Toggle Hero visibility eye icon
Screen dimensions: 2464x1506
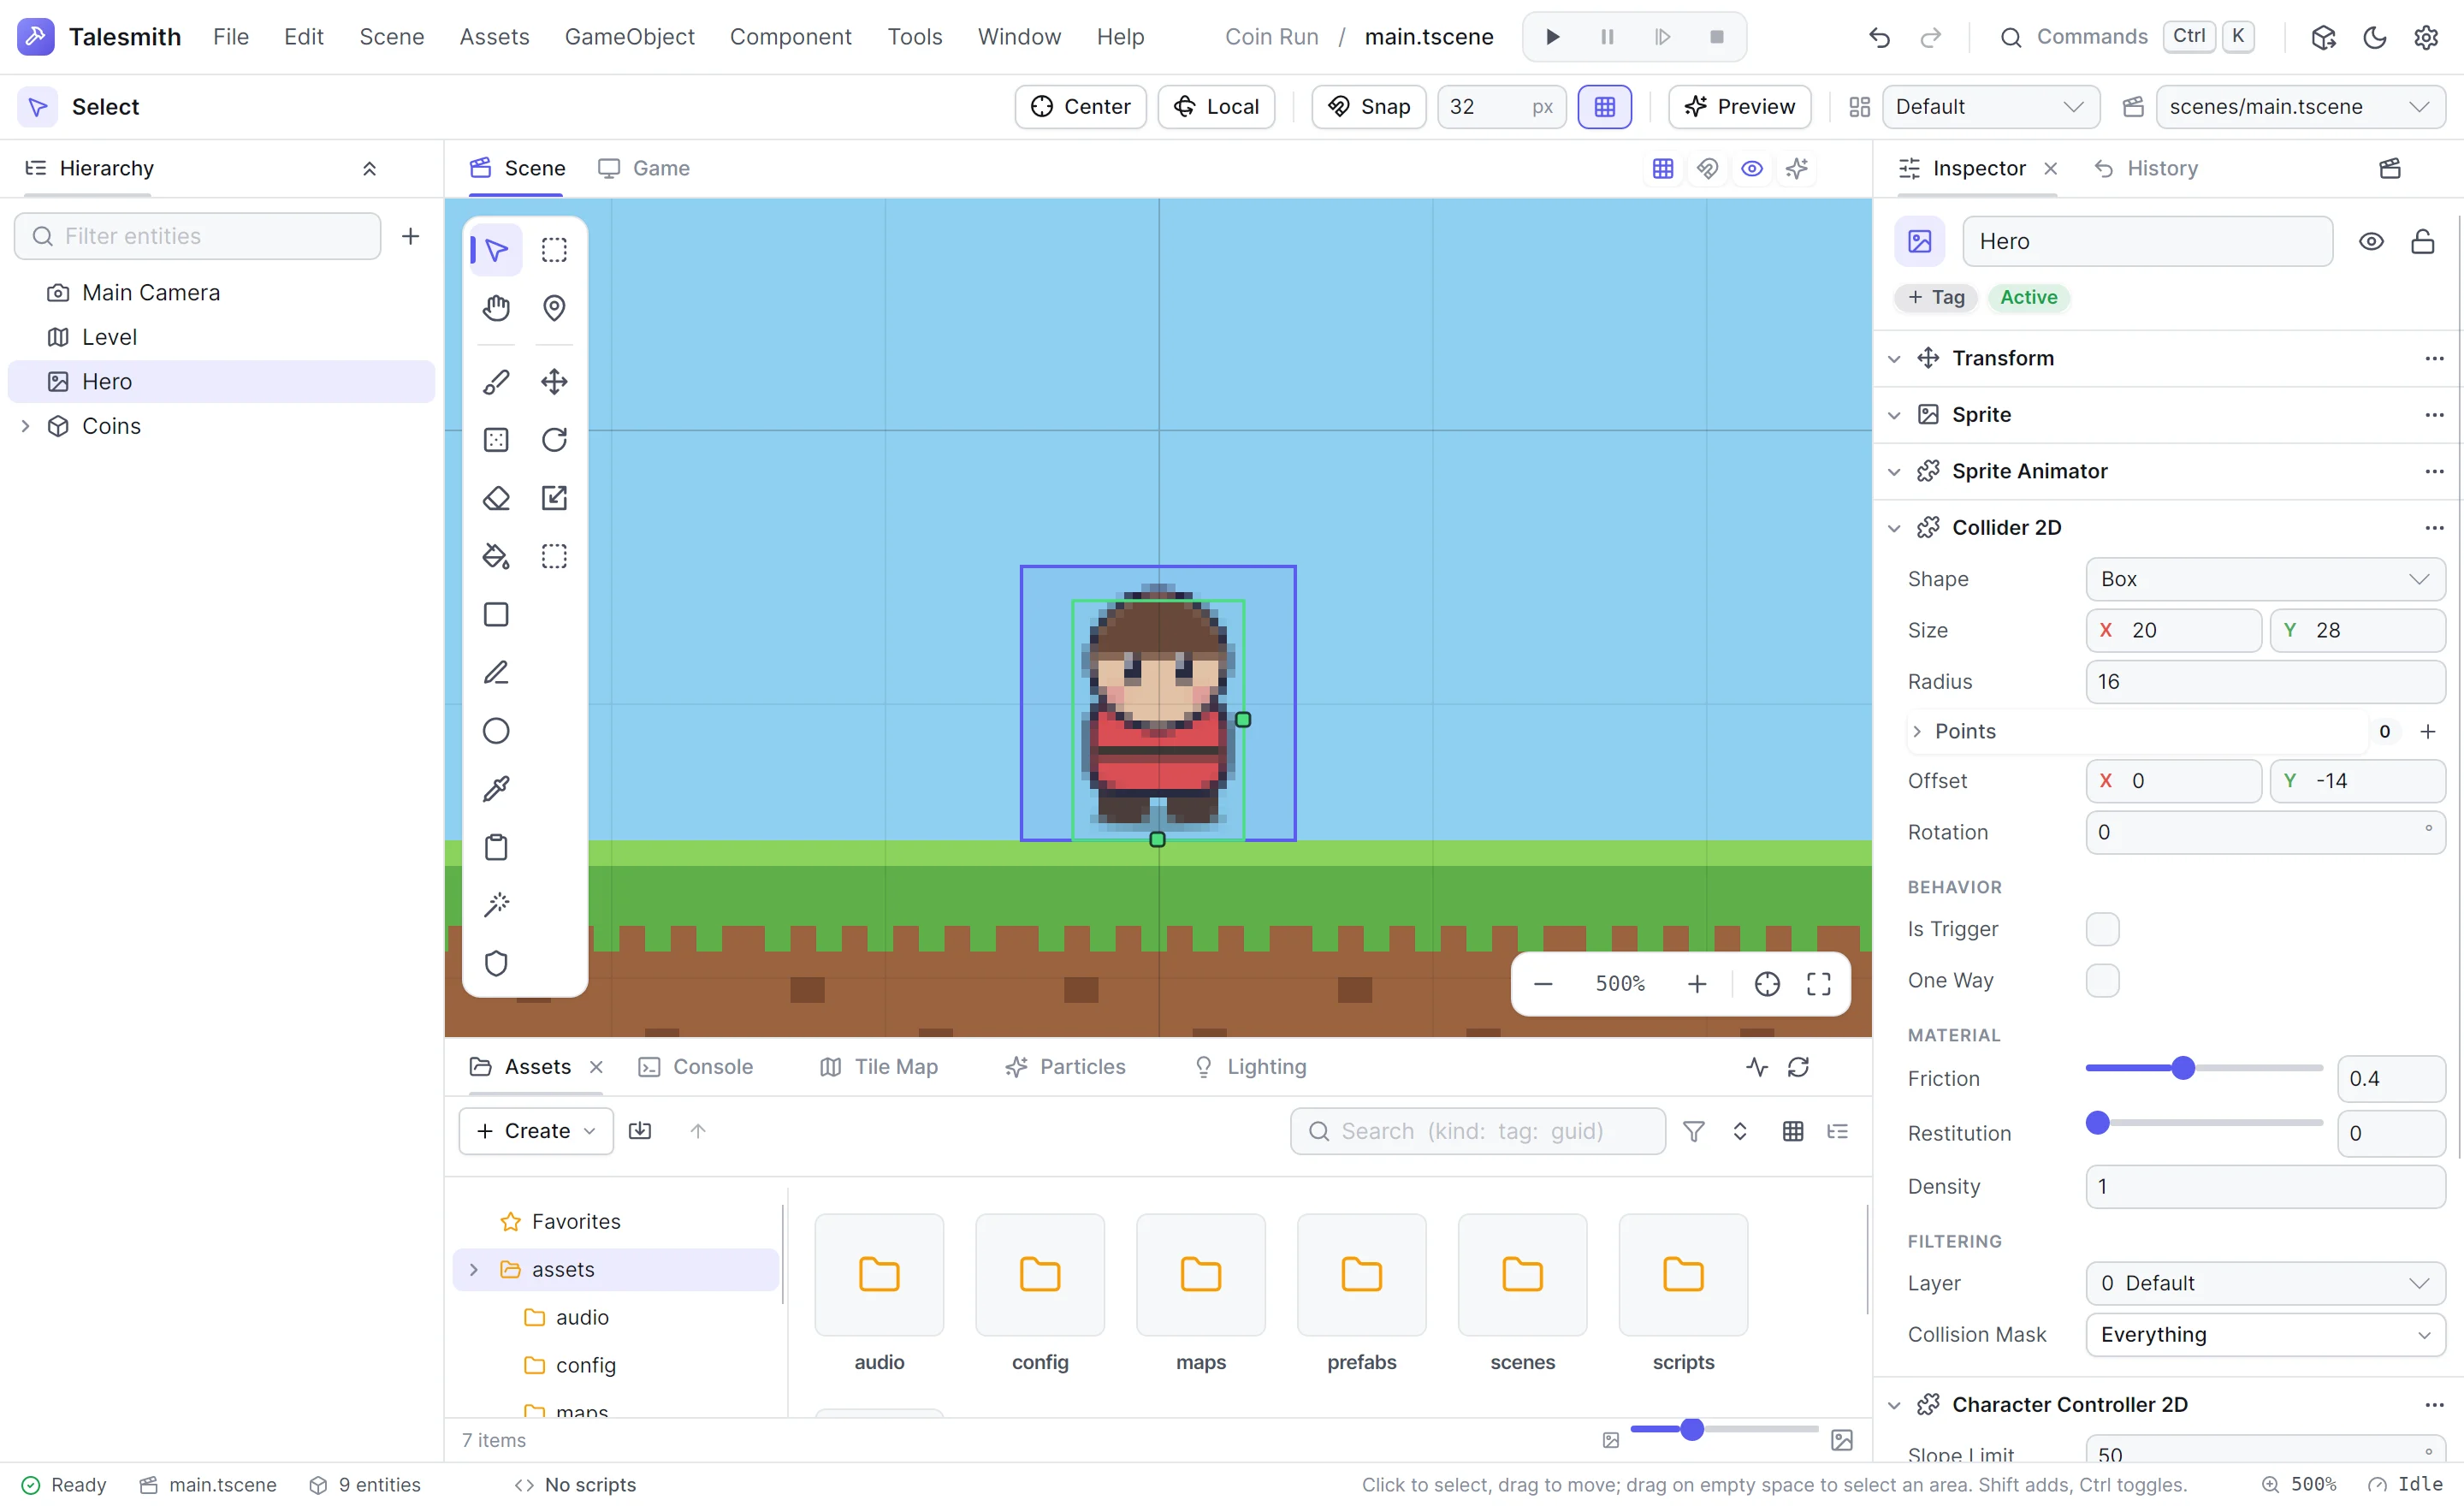coord(2371,241)
